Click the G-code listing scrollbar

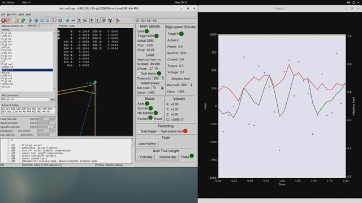point(132,151)
